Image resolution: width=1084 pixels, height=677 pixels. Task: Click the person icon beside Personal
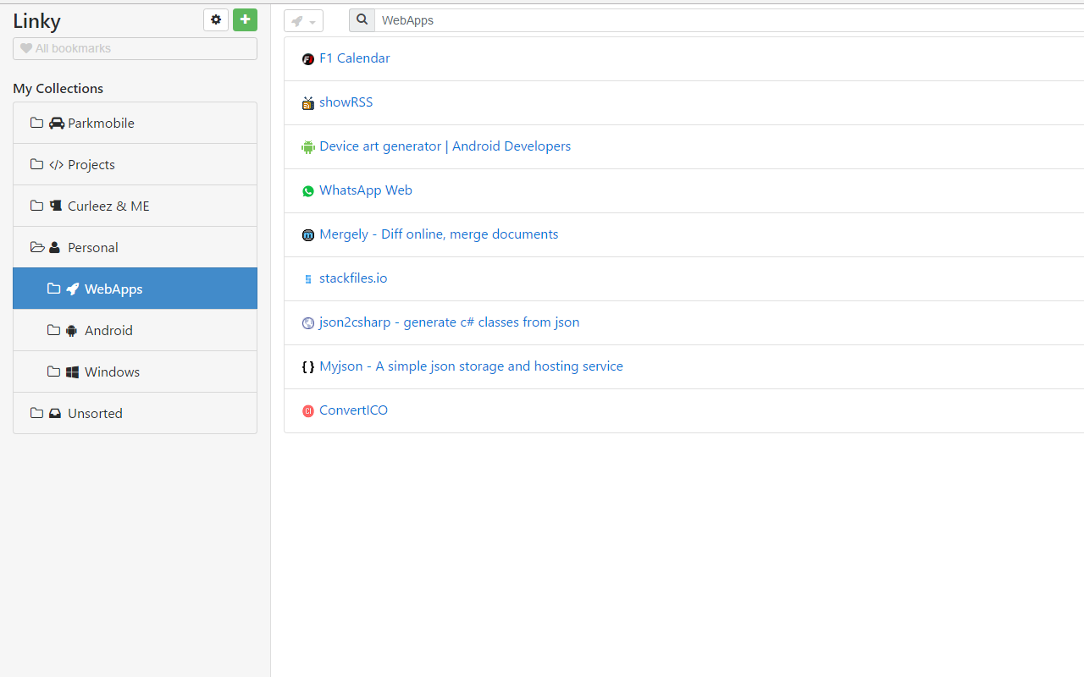[x=55, y=247]
